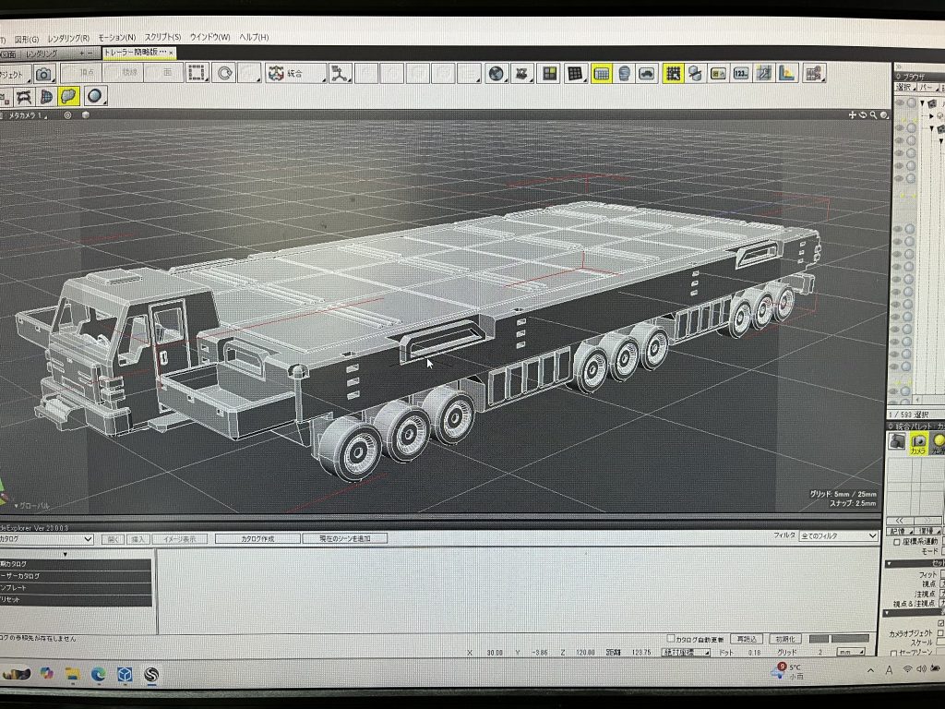Open the Shade3D app in taskbar
Image resolution: width=945 pixels, height=709 pixels.
(151, 675)
